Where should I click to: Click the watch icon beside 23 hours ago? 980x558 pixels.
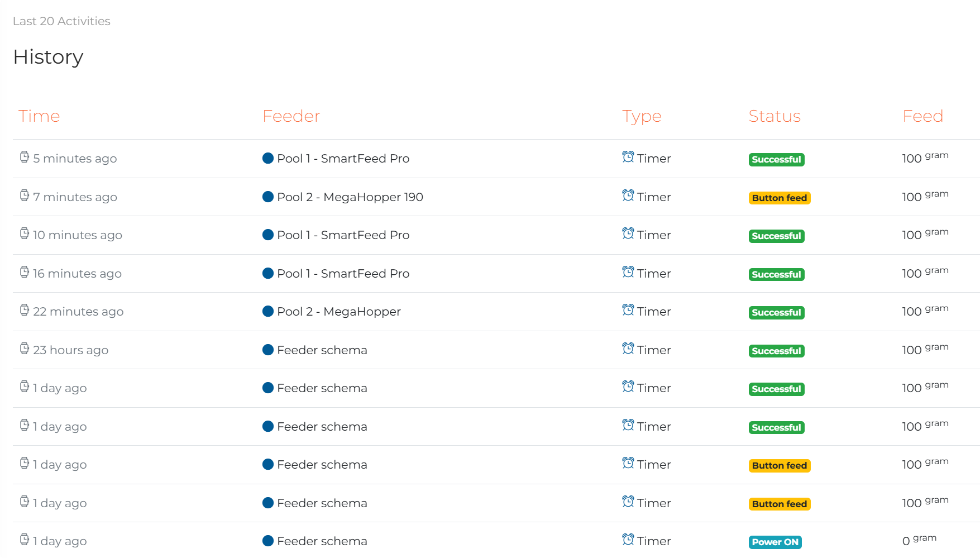(x=24, y=349)
